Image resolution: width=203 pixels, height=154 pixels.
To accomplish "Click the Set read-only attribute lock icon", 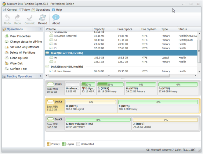I will [x=6, y=47].
